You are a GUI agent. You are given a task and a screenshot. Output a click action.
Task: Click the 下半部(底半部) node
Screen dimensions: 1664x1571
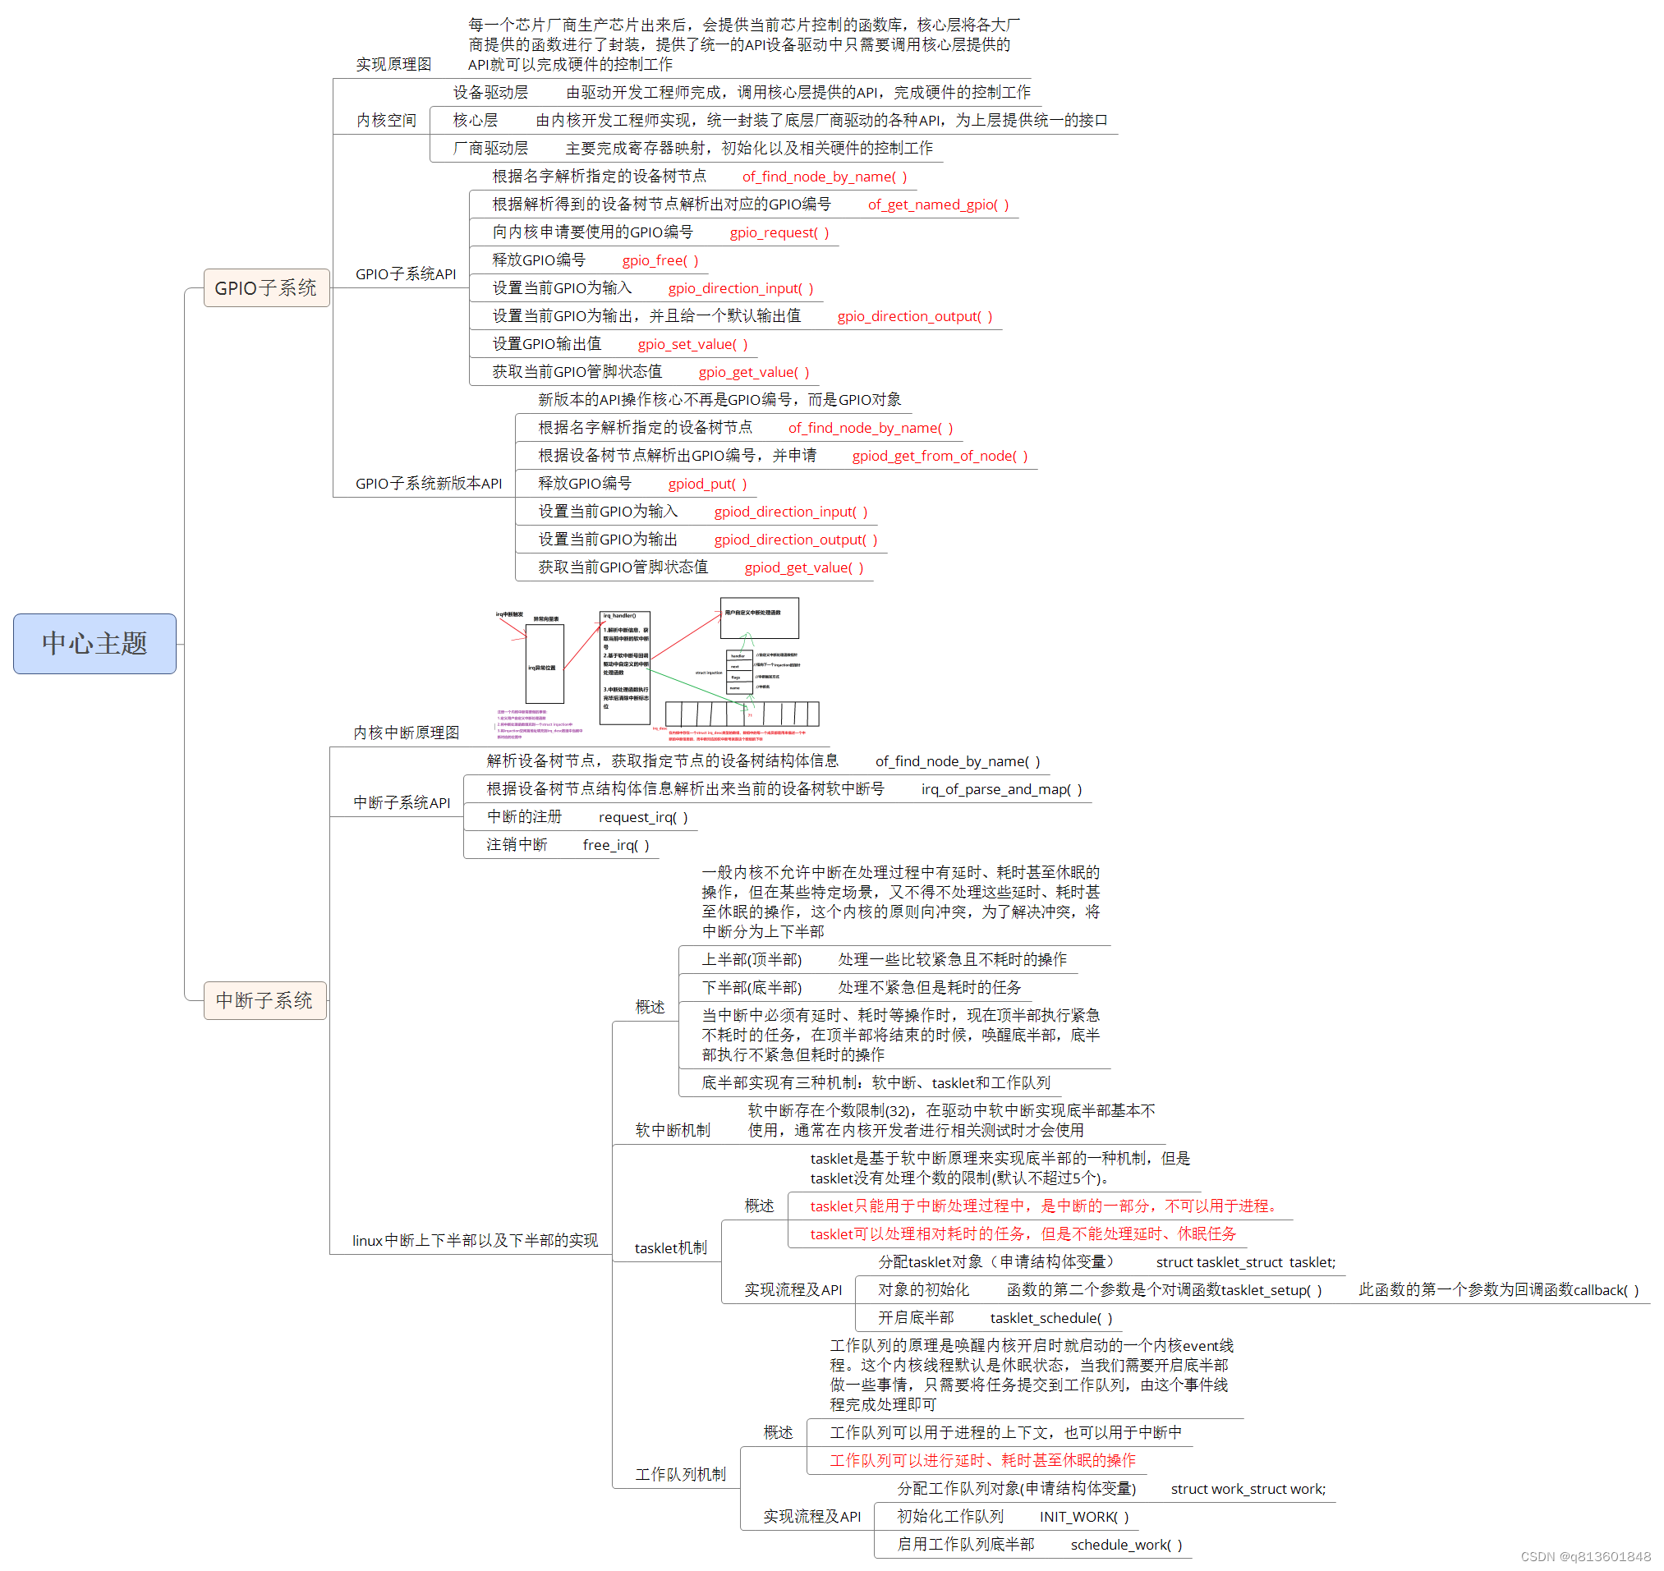pyautogui.click(x=752, y=987)
